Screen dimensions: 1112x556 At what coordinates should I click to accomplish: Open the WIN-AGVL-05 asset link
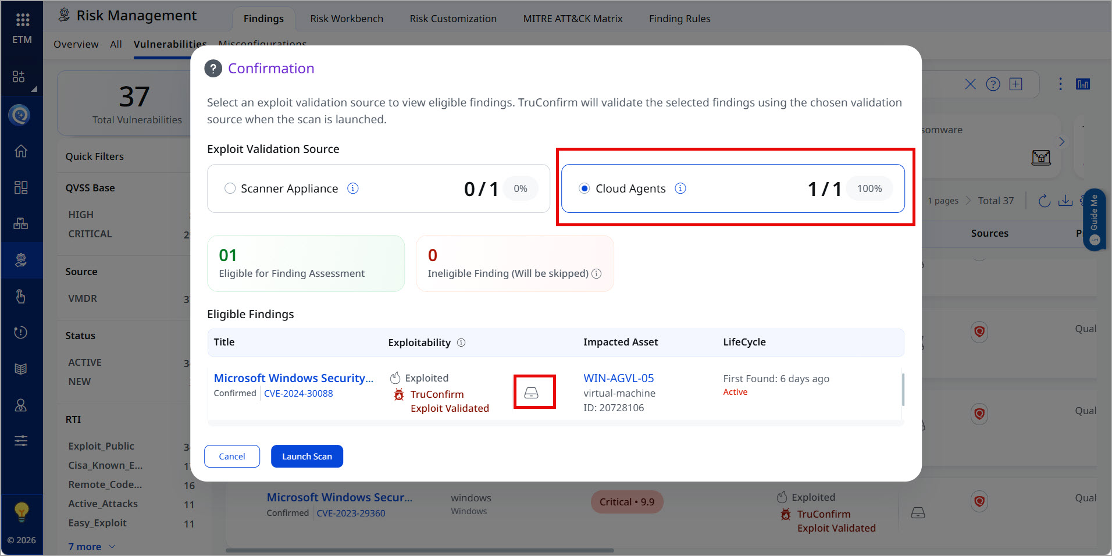coord(619,378)
